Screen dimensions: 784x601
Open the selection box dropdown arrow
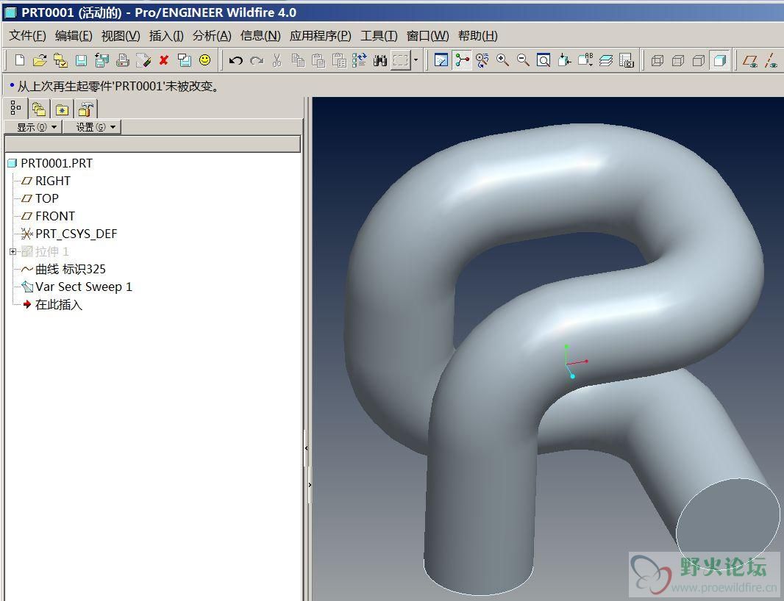416,60
